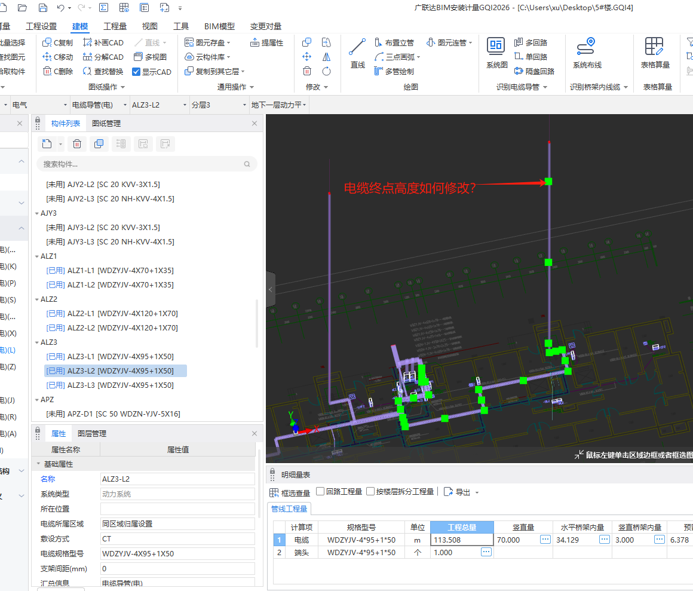This screenshot has width=693, height=591.
Task: Click the duplicate component icon in list toolbar
Action: click(x=99, y=143)
